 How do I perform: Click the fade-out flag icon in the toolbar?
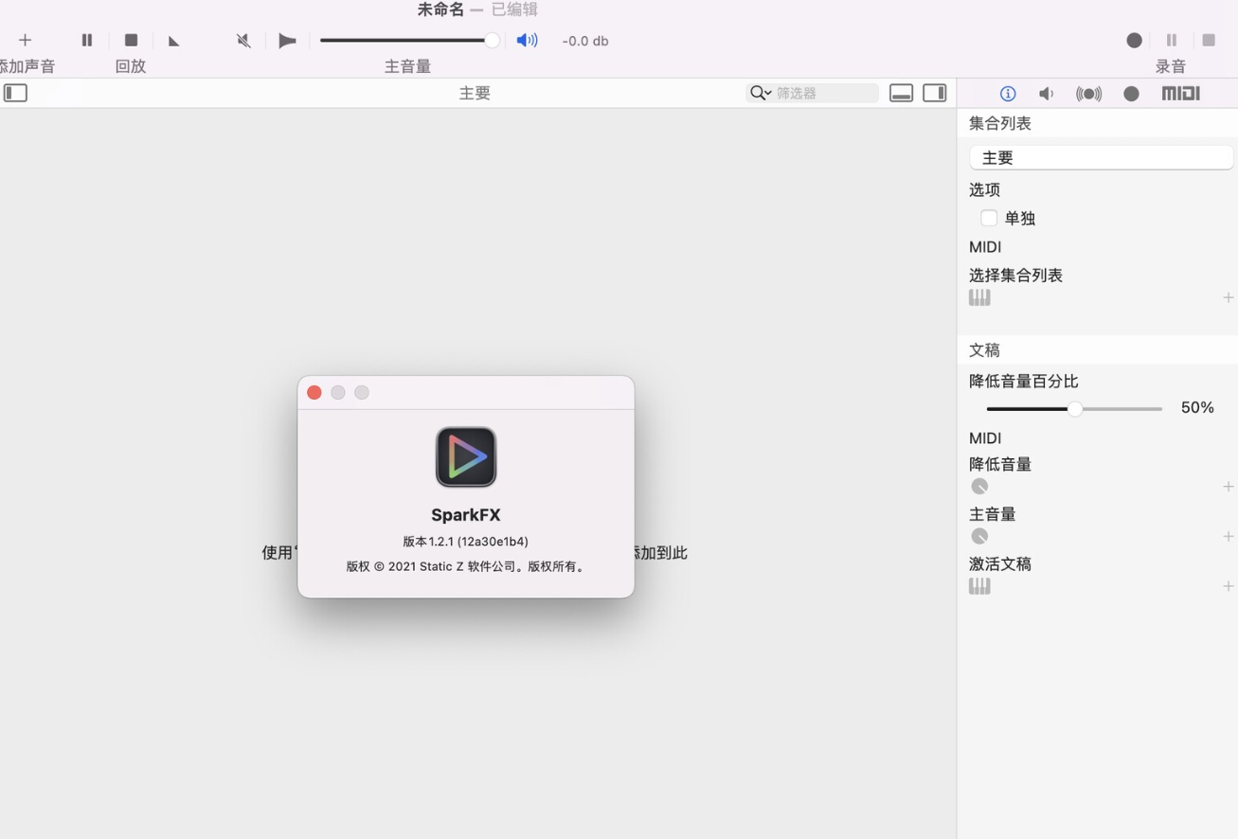pyautogui.click(x=287, y=40)
